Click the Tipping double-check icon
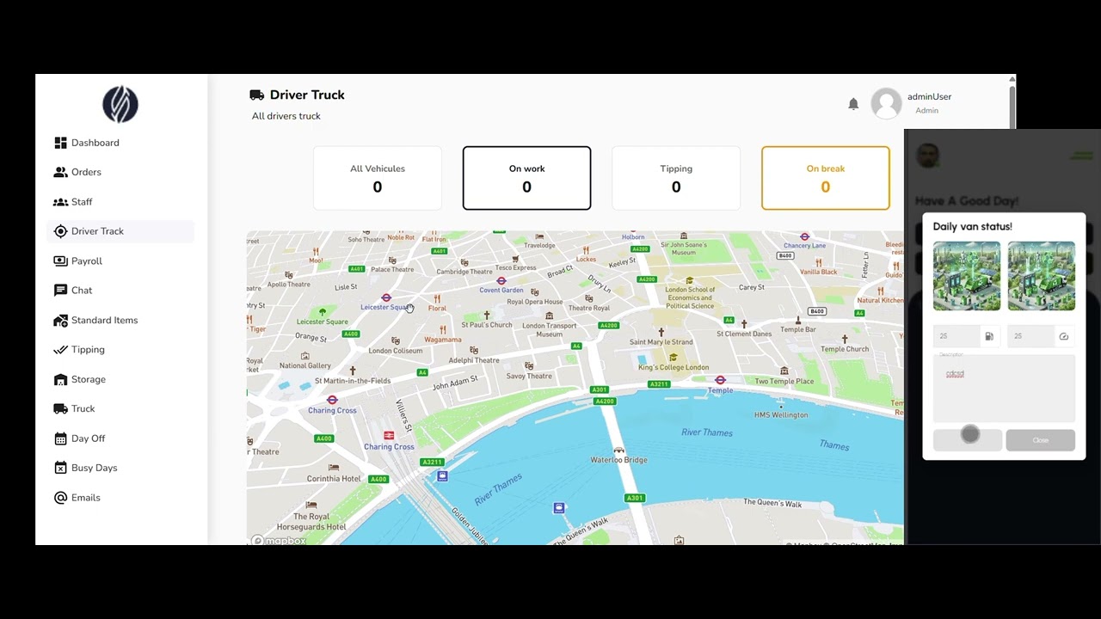This screenshot has width=1101, height=619. point(60,350)
